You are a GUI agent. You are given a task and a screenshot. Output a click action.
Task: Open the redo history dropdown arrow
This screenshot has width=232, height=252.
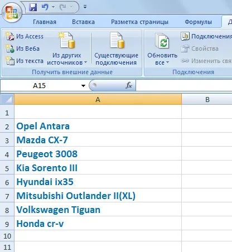pyautogui.click(x=71, y=7)
